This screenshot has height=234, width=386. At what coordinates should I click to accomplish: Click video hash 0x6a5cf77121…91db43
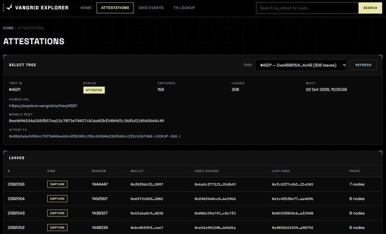pyautogui.click(x=215, y=184)
